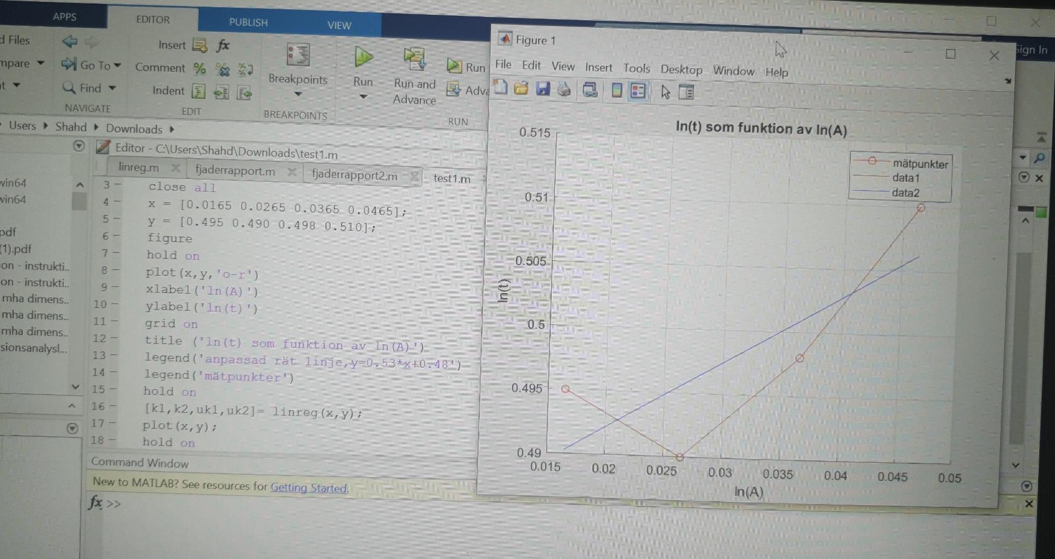Open the Help menu in Figure 1
The width and height of the screenshot is (1055, 559).
[x=776, y=72]
